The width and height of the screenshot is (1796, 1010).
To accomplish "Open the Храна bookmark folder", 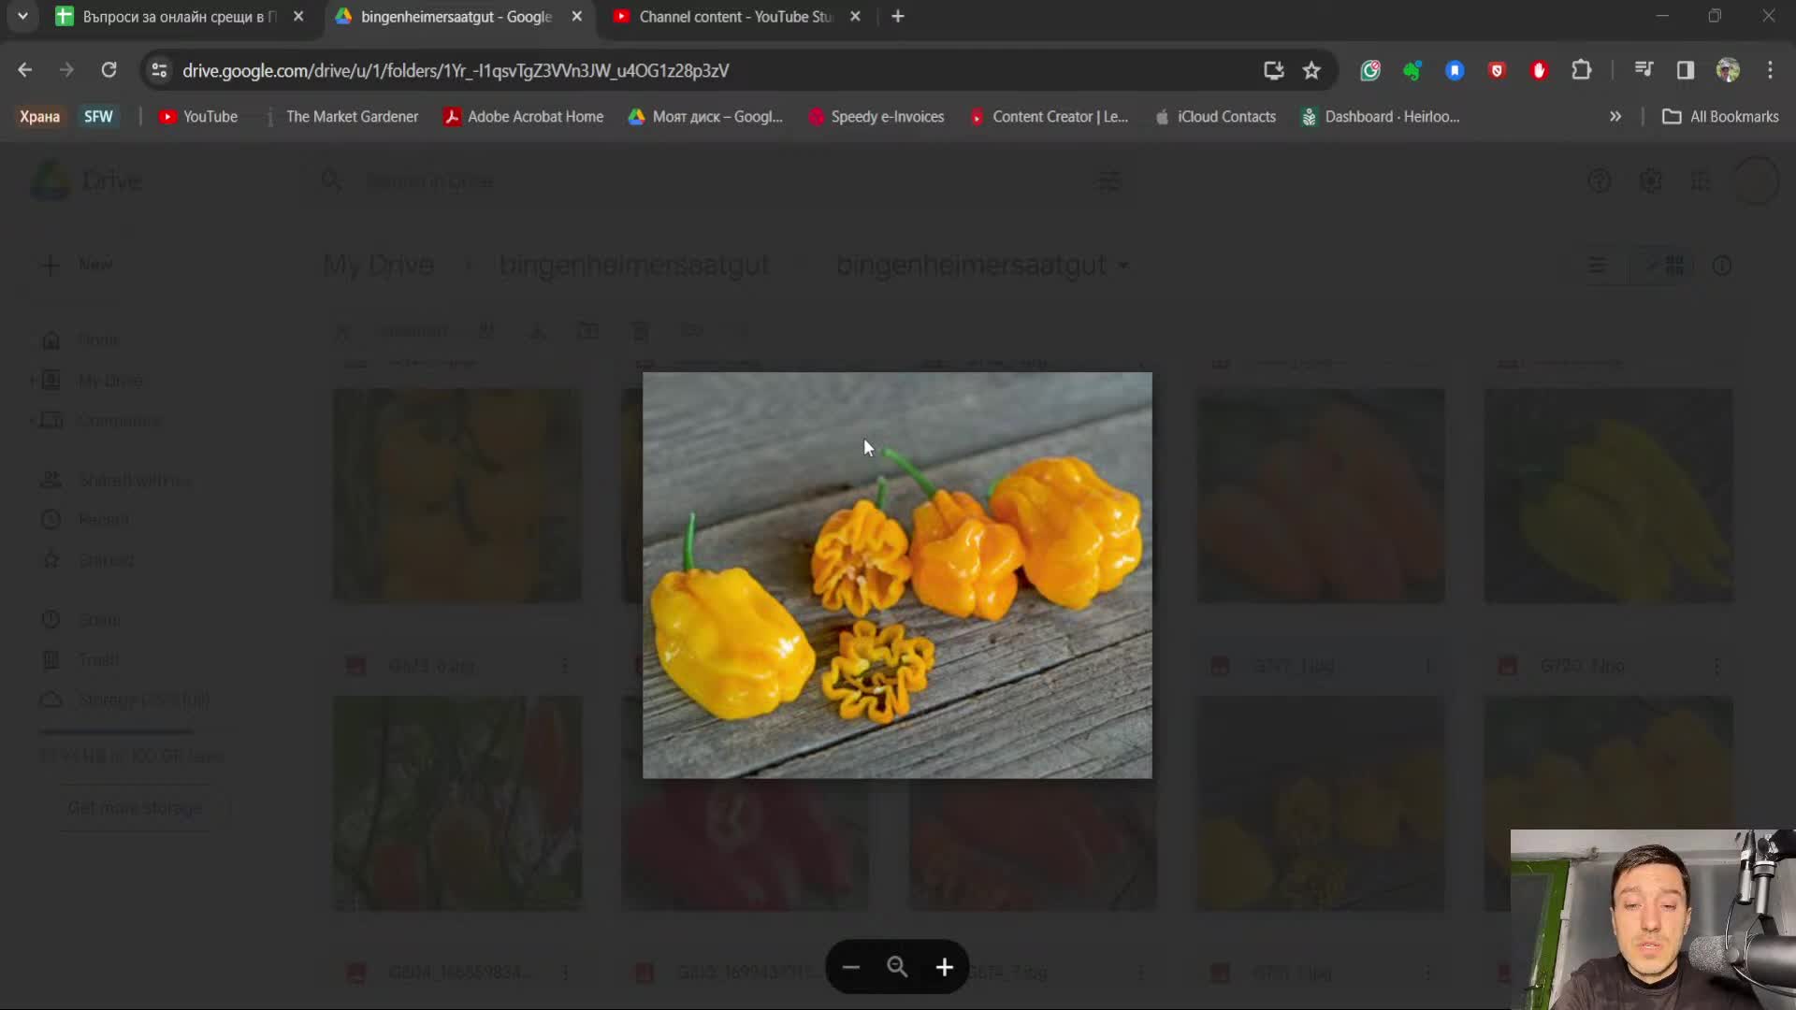I will pos(39,117).
